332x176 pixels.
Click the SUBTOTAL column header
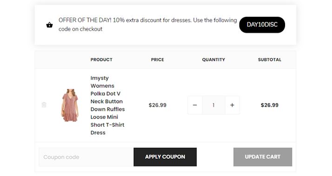[x=270, y=59]
